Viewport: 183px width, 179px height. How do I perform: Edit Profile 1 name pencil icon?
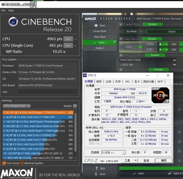tap(115, 41)
